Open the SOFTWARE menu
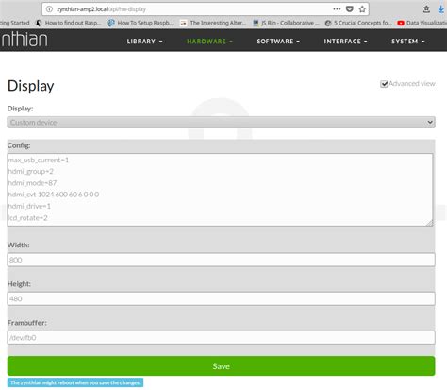 tap(278, 42)
